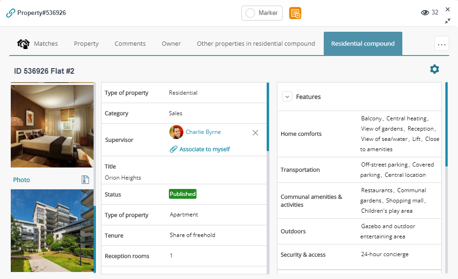This screenshot has height=279, width=458.
Task: Click the house icon on the Matches tab
Action: pyautogui.click(x=23, y=43)
